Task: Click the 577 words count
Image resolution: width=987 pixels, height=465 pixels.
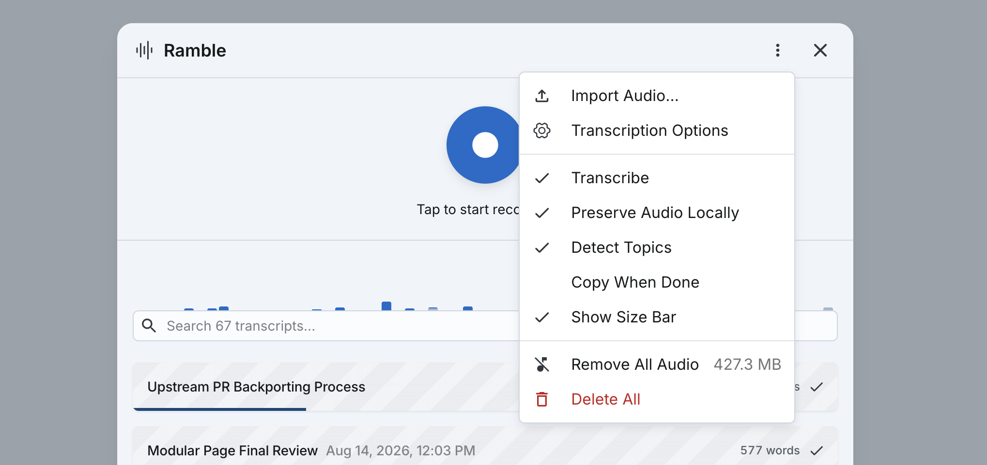Action: click(770, 450)
